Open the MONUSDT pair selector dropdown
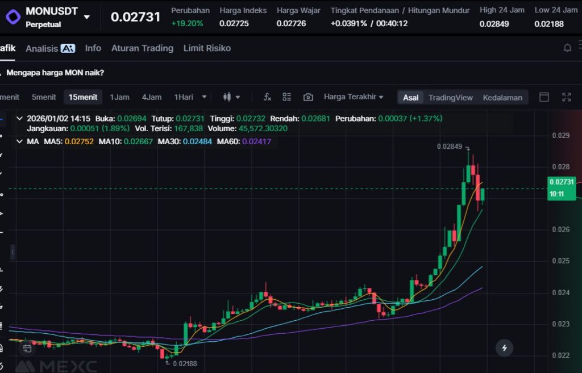This screenshot has height=373, width=582. 86,17
